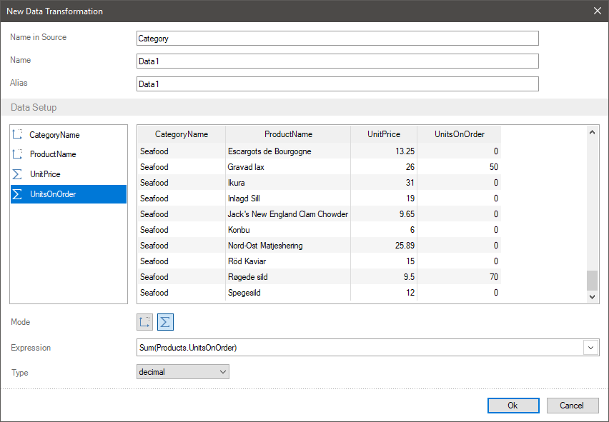Close the New Data Transformation dialog
This screenshot has width=609, height=422.
[x=597, y=11]
